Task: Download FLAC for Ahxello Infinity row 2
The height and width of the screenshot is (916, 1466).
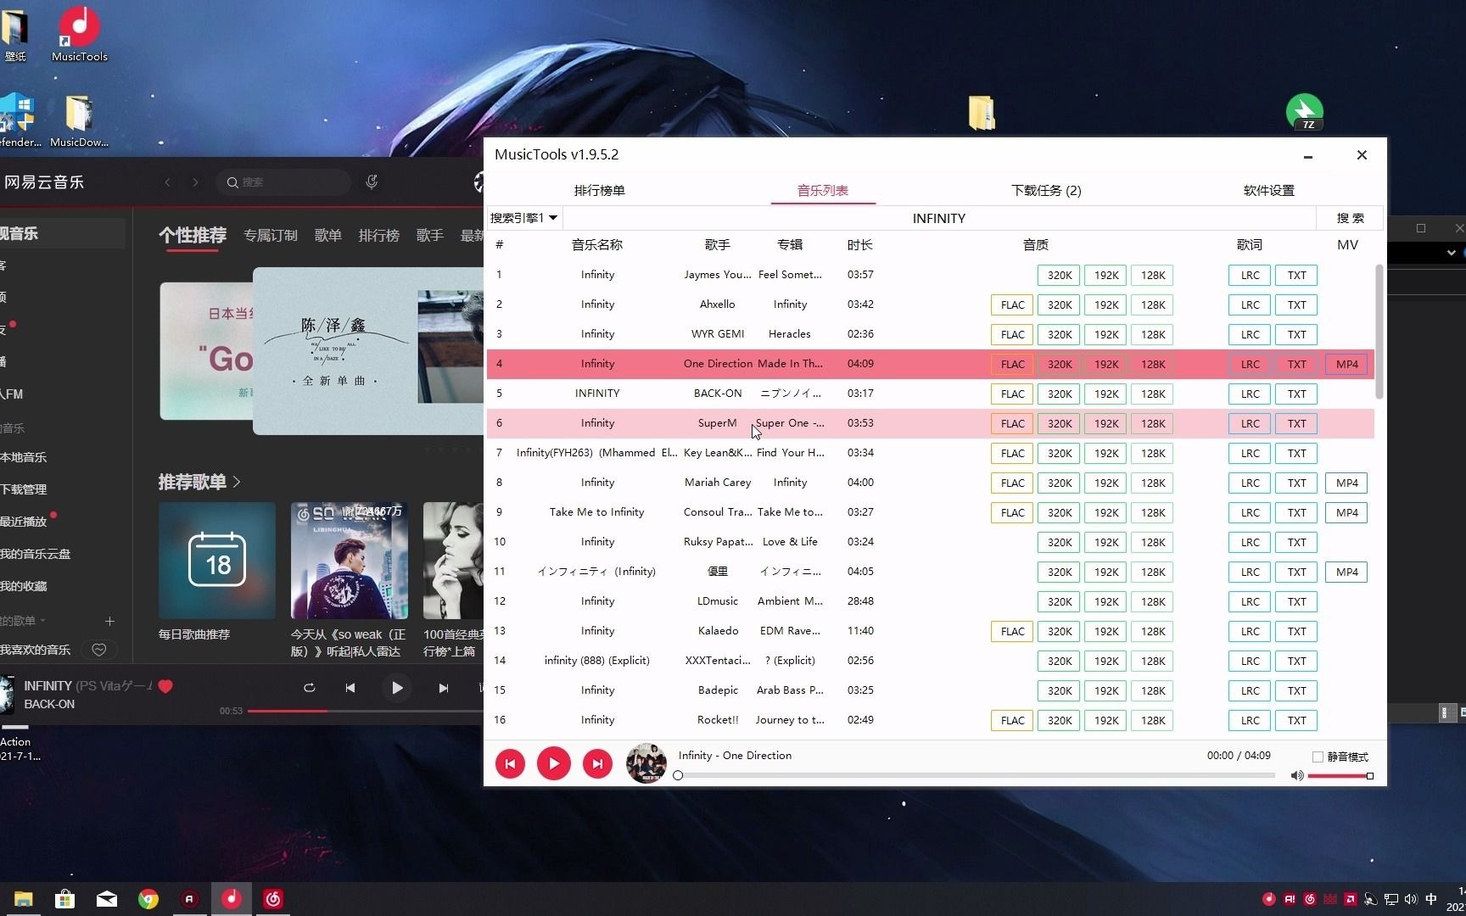Action: tap(1013, 304)
